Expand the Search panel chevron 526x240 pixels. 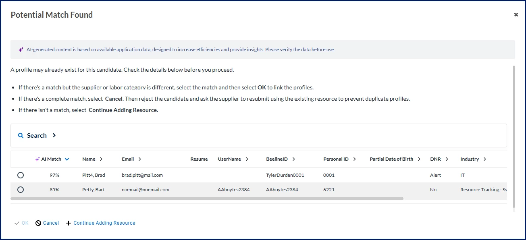54,135
